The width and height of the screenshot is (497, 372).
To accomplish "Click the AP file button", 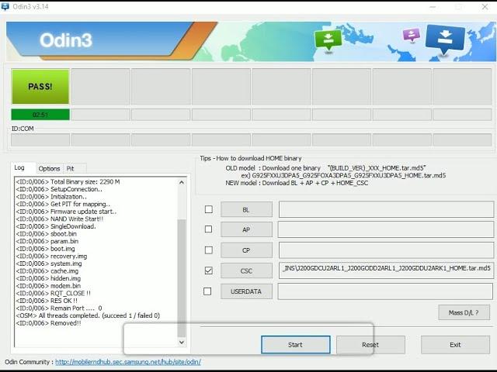I will pyautogui.click(x=246, y=229).
